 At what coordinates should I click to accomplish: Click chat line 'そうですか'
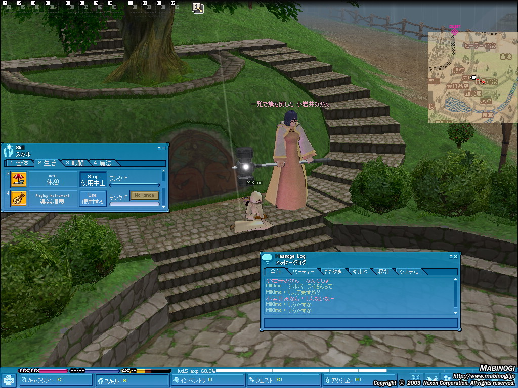[x=299, y=311]
